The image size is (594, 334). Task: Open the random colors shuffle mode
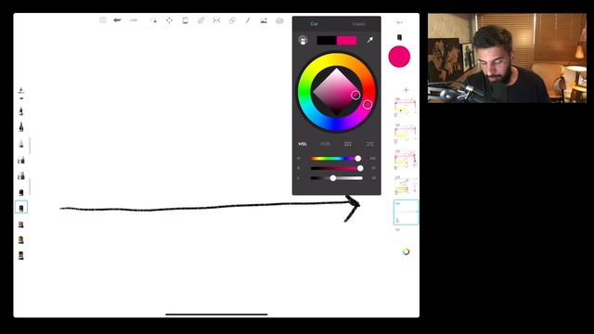(x=369, y=144)
